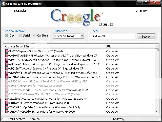This screenshot has height=122, width=162.
Task: Click the right Dr.Emuler label
Action: coord(142,11)
